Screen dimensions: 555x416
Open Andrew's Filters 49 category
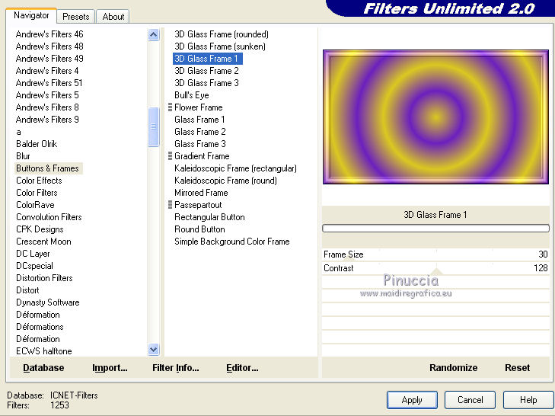(x=49, y=59)
